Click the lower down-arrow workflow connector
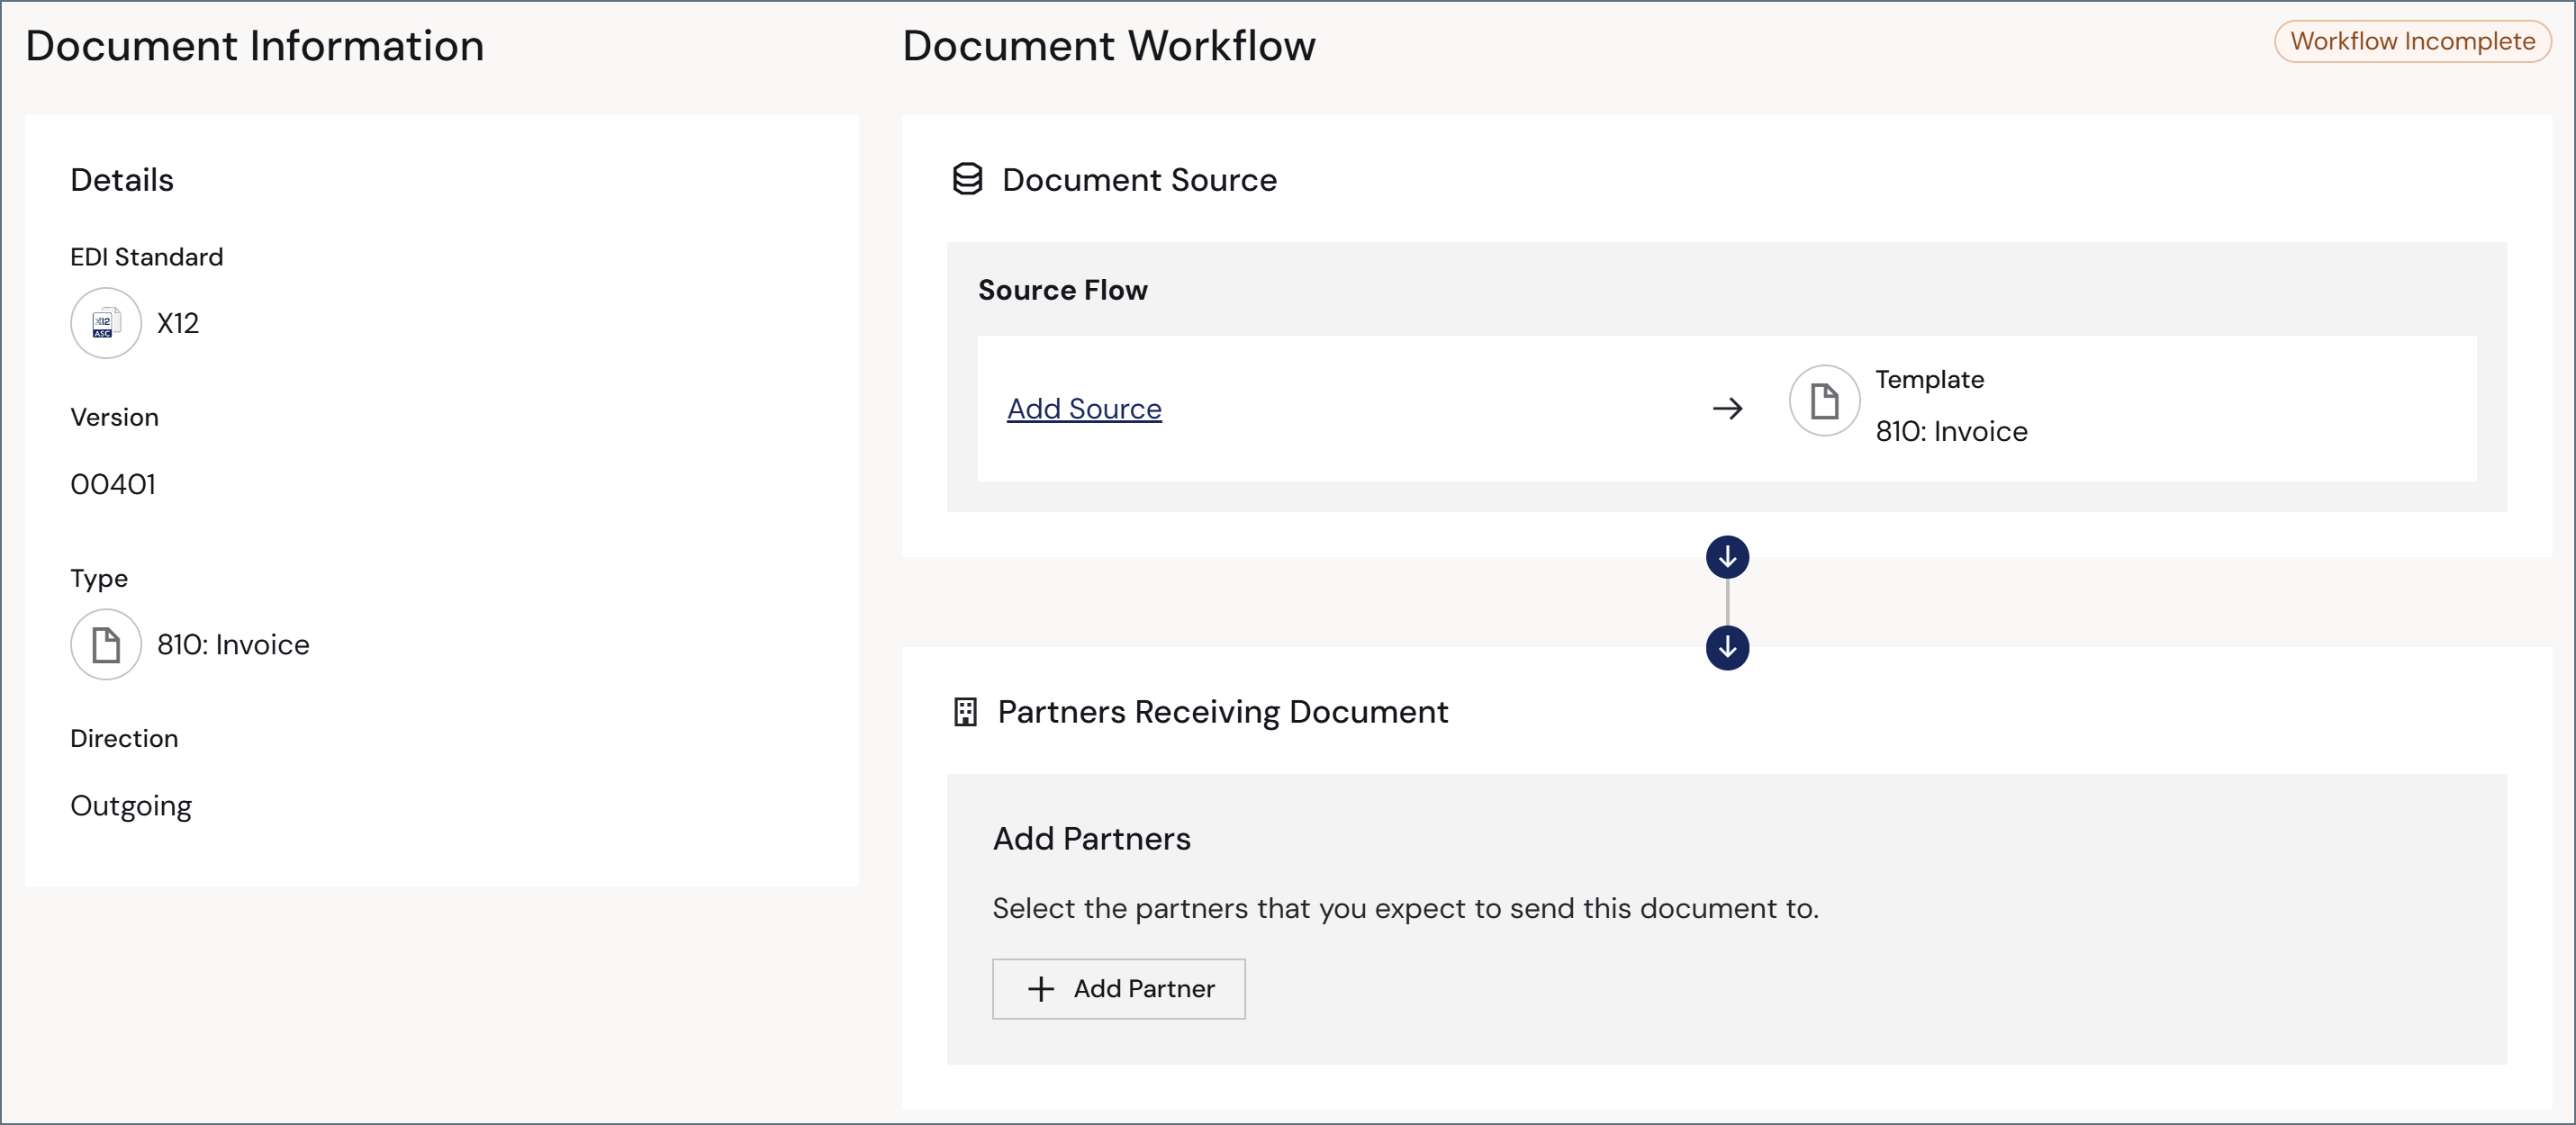The width and height of the screenshot is (2576, 1125). point(1727,648)
